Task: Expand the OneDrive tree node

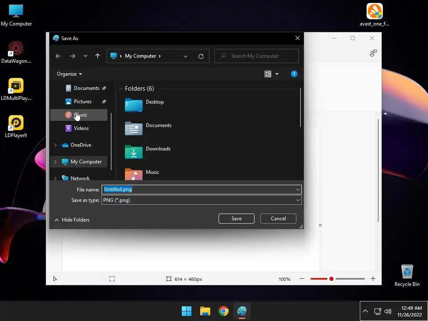Action: (x=56, y=145)
